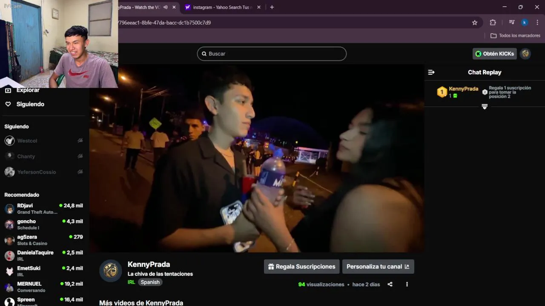Open the Todos los marcadores folder

pyautogui.click(x=515, y=36)
